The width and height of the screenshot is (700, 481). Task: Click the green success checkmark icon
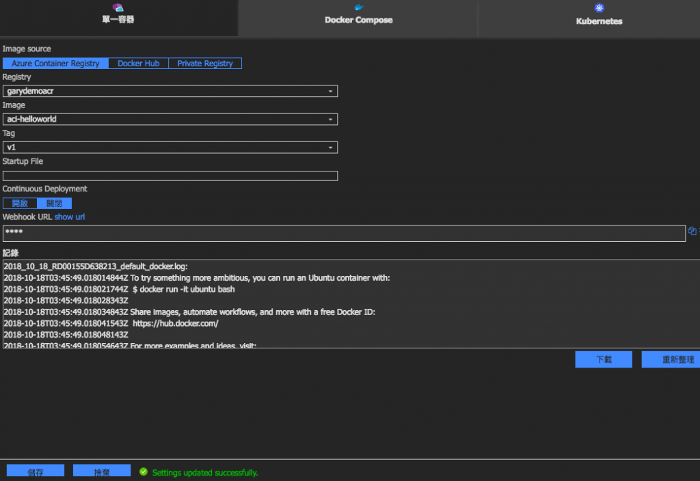(144, 471)
